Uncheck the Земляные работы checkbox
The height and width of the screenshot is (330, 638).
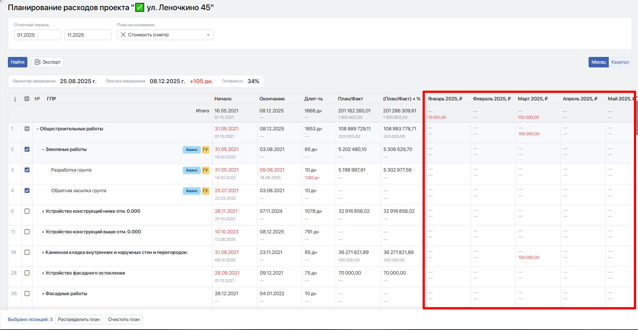[x=27, y=149]
